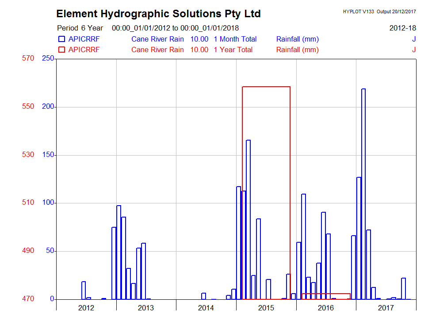Select the 2015 year label on x-axis
This screenshot has height=321, width=428.
[266, 308]
